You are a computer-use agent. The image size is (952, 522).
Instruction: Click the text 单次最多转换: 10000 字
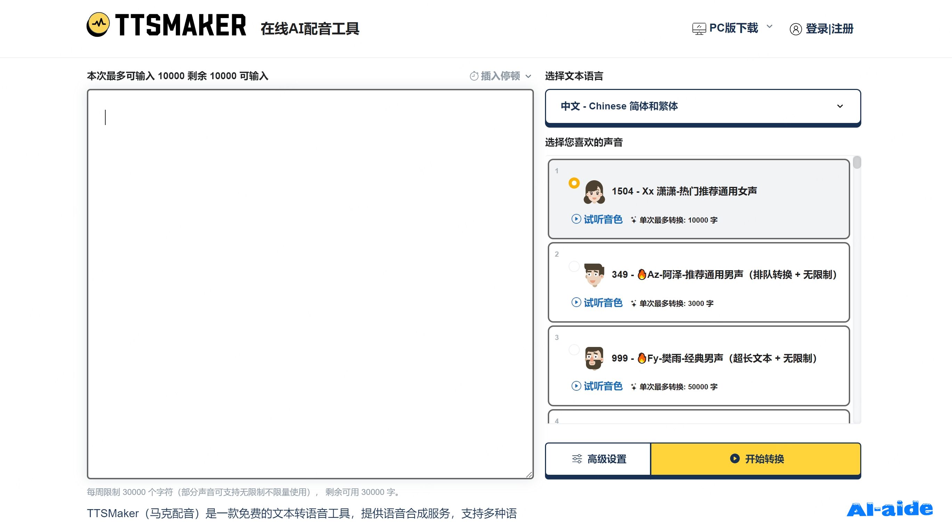coord(678,220)
